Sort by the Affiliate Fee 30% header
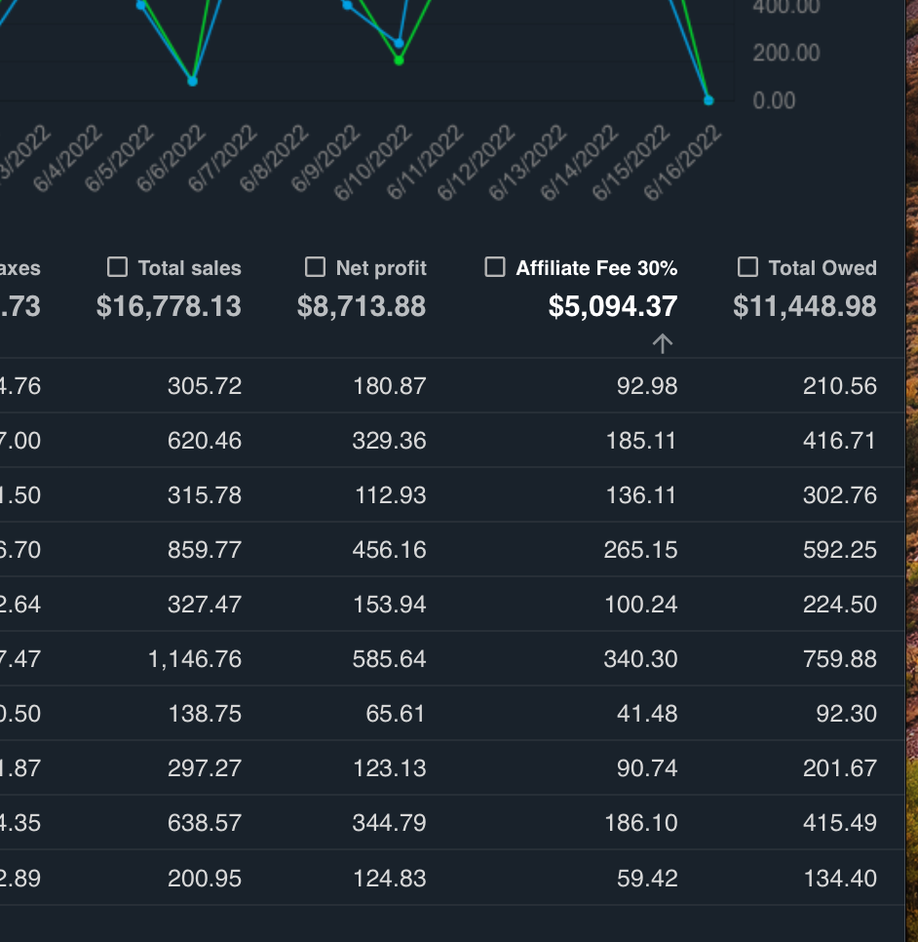This screenshot has width=918, height=942. [596, 268]
